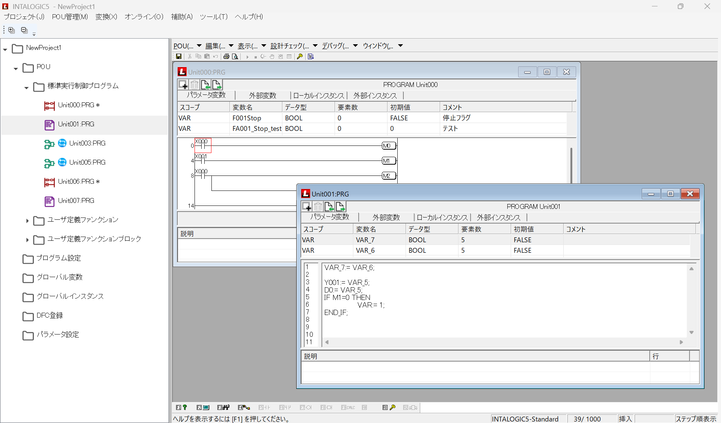
Task: Switch to the 外部変数 tab in Unit001:PRG
Action: [x=386, y=217]
